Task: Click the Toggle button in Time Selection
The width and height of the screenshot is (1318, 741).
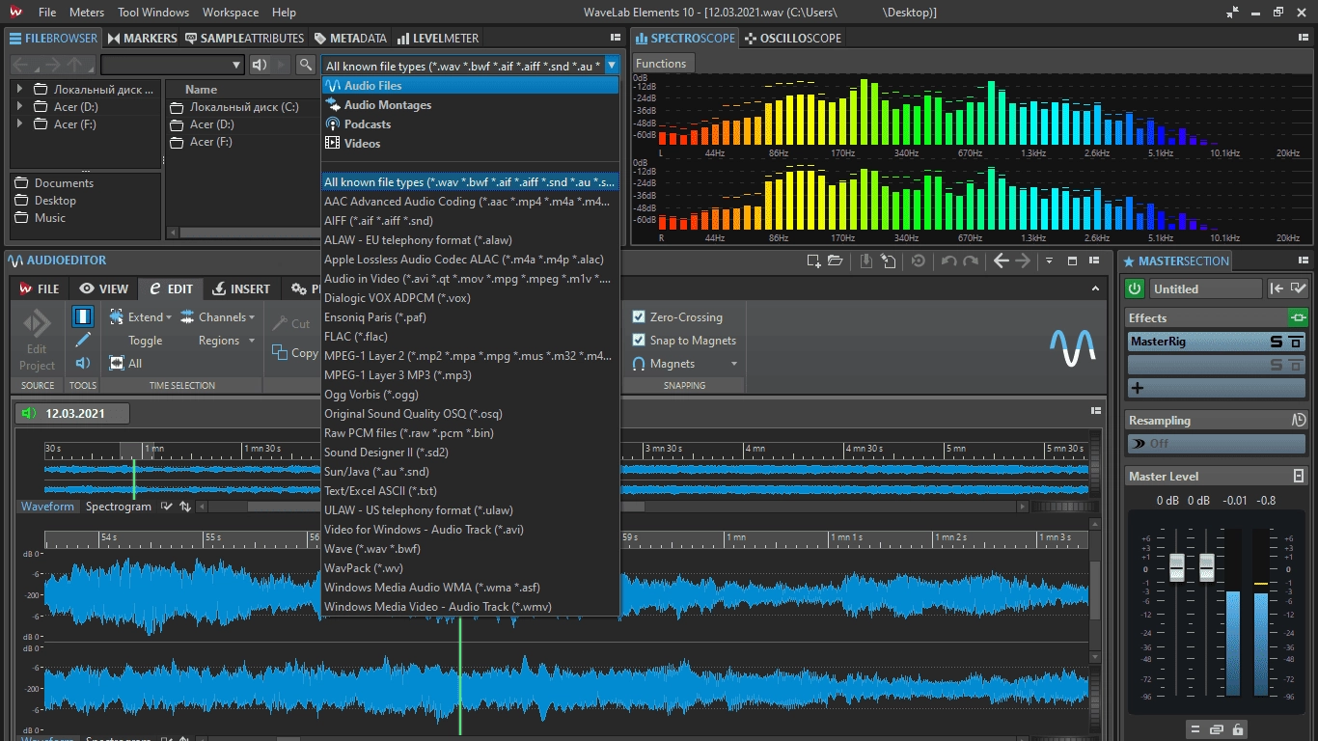Action: point(145,341)
